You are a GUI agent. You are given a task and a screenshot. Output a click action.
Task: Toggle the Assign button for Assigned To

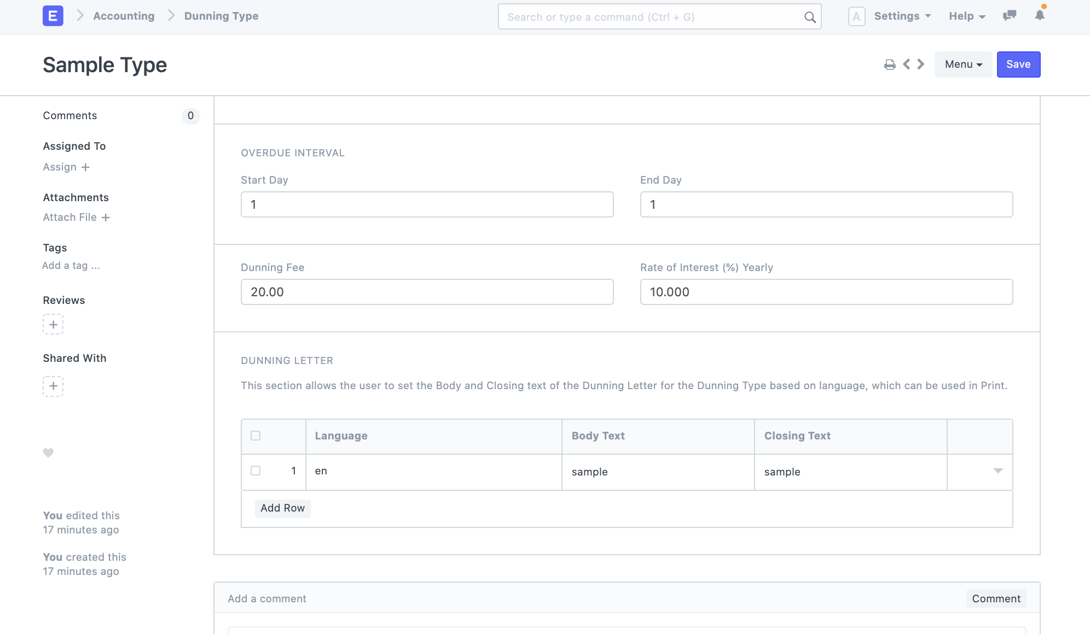tap(65, 167)
